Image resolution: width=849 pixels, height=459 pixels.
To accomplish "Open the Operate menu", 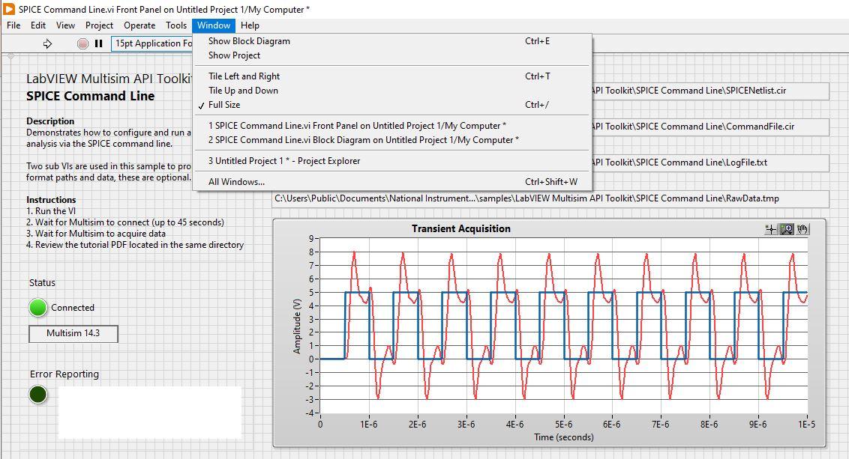I will pos(139,25).
